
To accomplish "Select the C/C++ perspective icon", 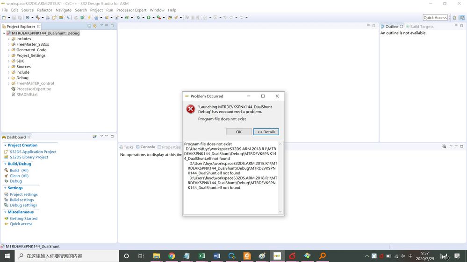I will point(462,18).
